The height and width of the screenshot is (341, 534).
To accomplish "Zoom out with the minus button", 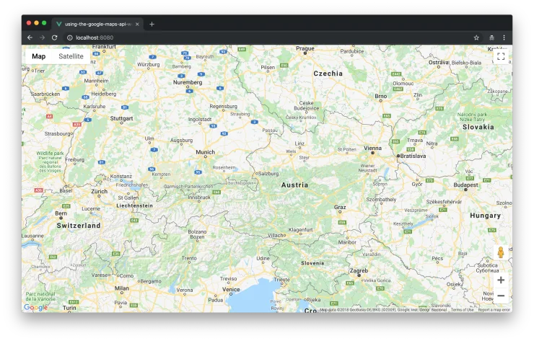I will [x=501, y=296].
